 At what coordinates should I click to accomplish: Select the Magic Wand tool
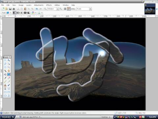point(5,71)
